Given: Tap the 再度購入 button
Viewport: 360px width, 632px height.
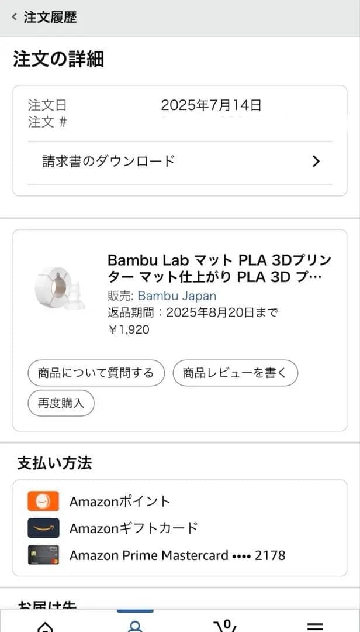Looking at the screenshot, I should (x=60, y=403).
